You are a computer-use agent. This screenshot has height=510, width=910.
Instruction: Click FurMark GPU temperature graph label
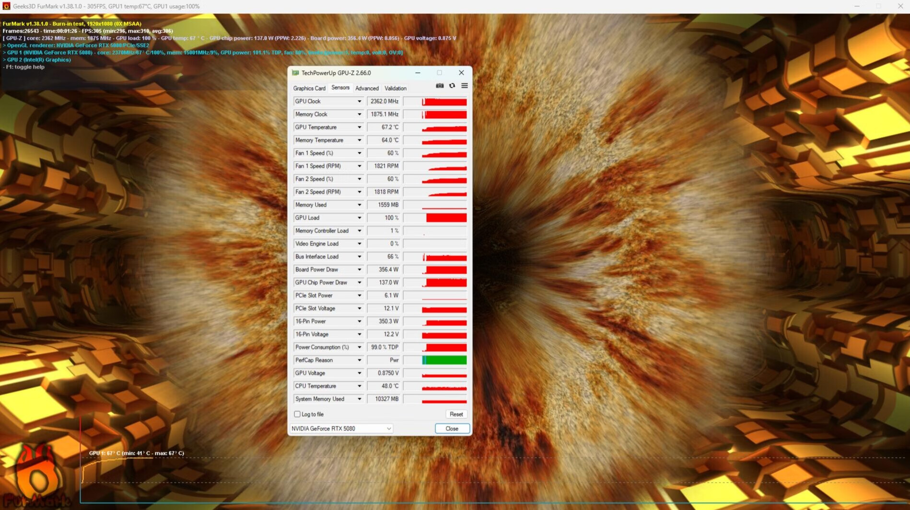tap(137, 453)
